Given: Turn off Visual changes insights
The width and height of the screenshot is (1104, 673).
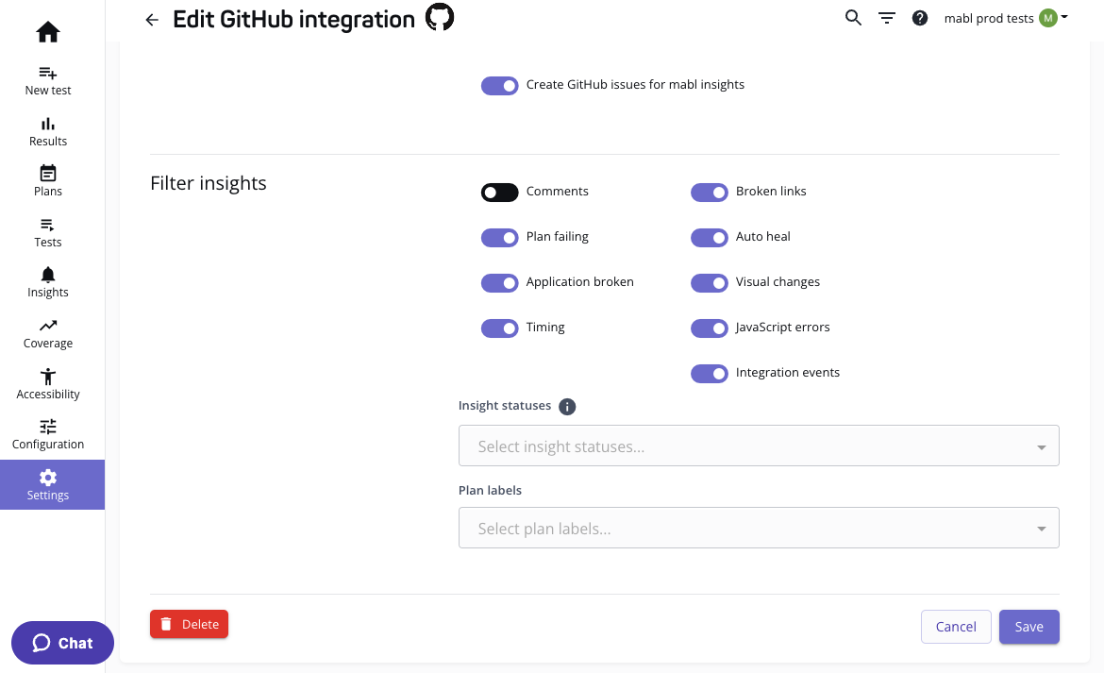Looking at the screenshot, I should [x=709, y=283].
